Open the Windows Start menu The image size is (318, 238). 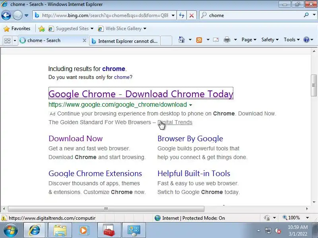pyautogui.click(x=10, y=230)
